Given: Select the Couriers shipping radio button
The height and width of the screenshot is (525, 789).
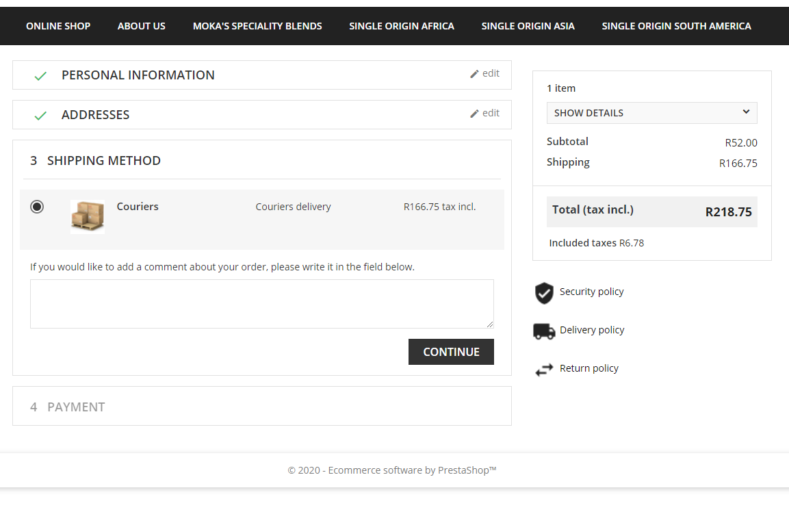Looking at the screenshot, I should (37, 207).
